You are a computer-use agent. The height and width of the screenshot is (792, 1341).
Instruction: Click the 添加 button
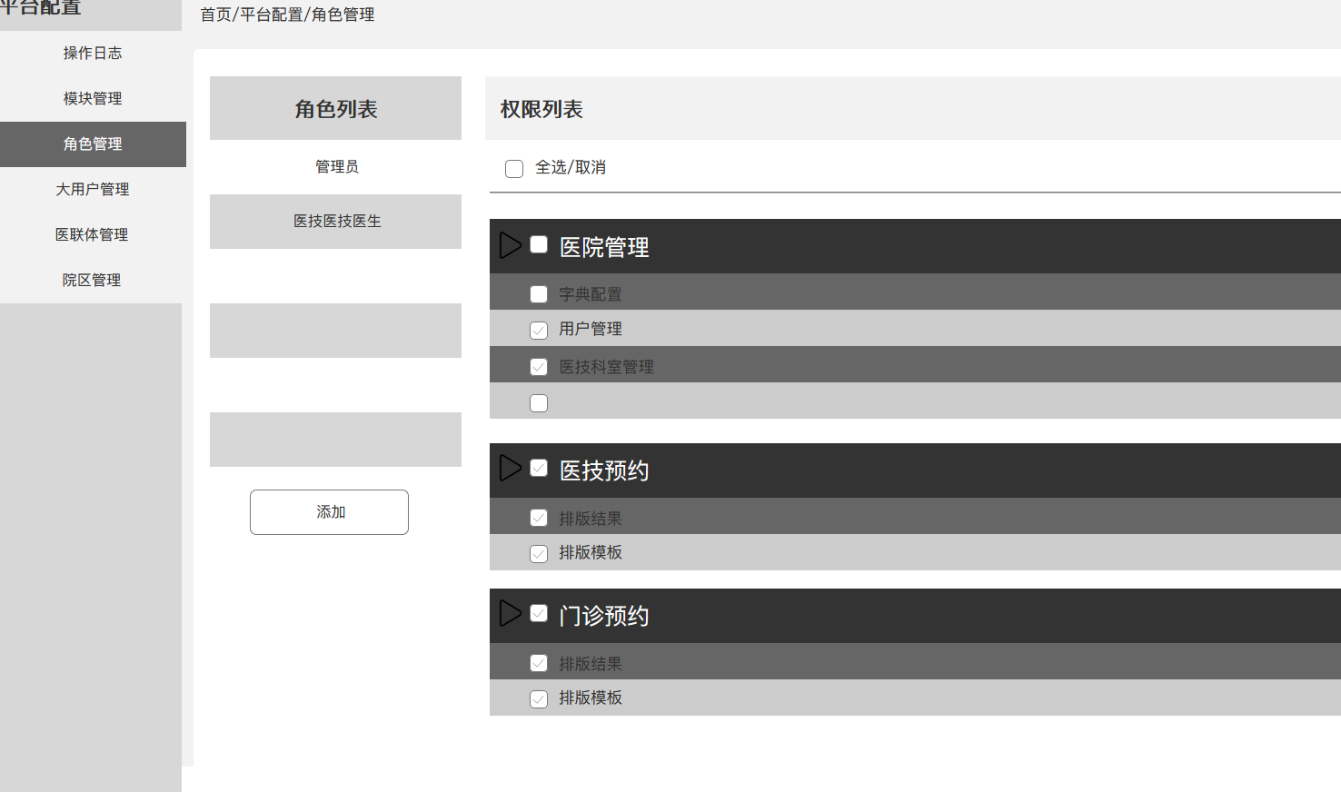click(329, 512)
